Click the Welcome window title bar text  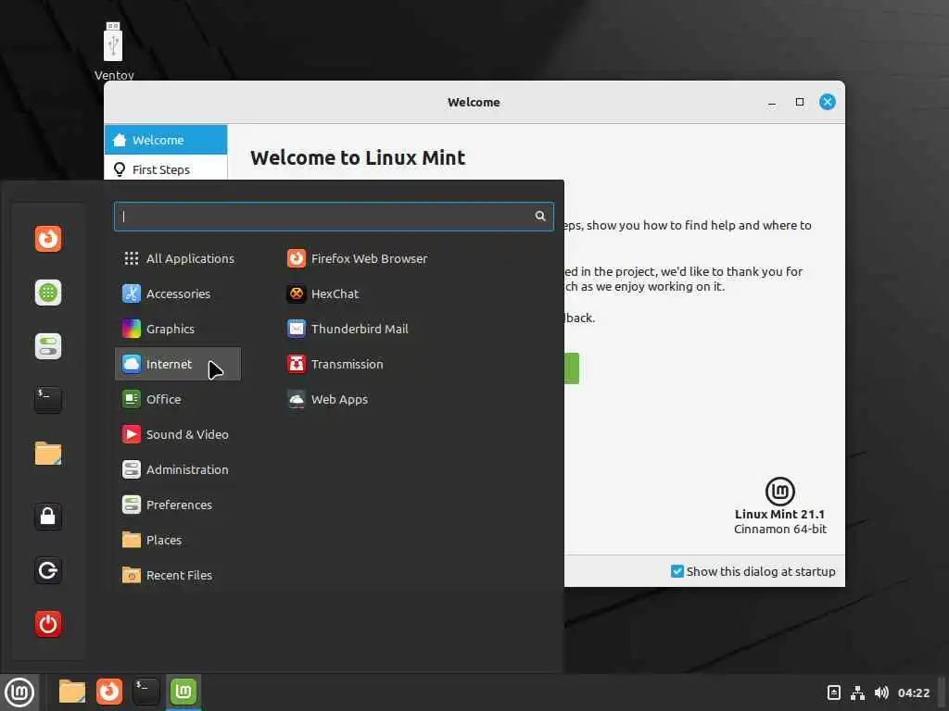point(474,102)
